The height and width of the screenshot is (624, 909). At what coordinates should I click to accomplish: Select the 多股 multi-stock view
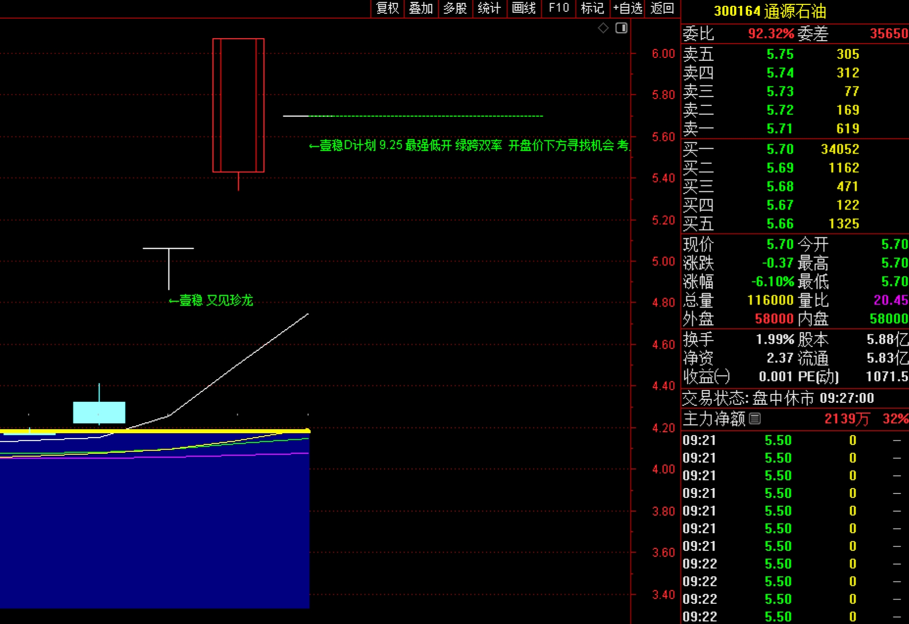point(455,8)
